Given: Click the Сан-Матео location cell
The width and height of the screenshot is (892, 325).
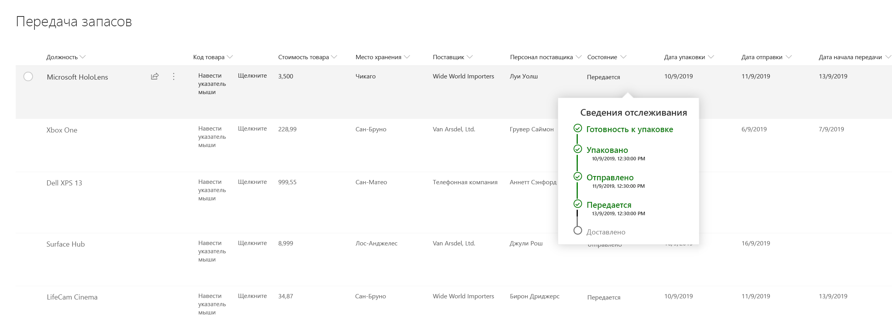Looking at the screenshot, I should pos(371,182).
